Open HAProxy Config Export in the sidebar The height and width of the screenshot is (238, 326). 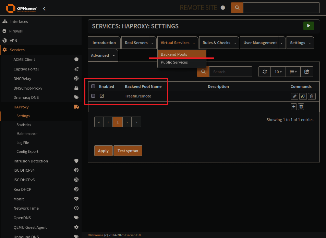pos(27,151)
